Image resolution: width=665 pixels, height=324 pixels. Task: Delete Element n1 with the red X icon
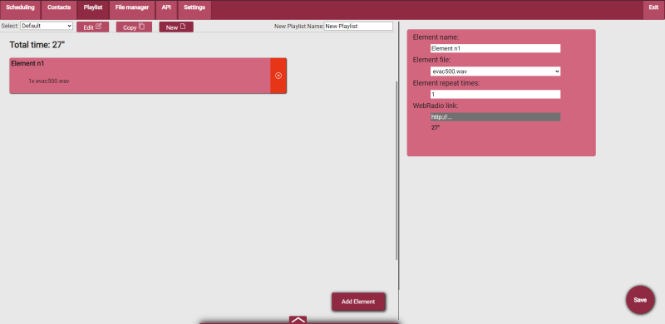(278, 76)
